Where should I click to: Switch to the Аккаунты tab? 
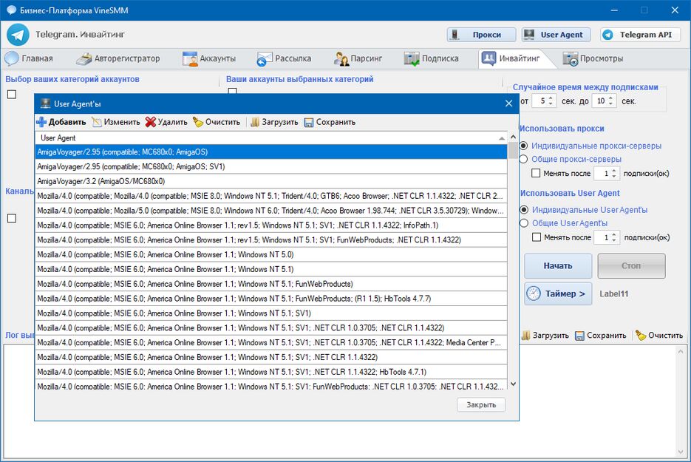tap(209, 58)
